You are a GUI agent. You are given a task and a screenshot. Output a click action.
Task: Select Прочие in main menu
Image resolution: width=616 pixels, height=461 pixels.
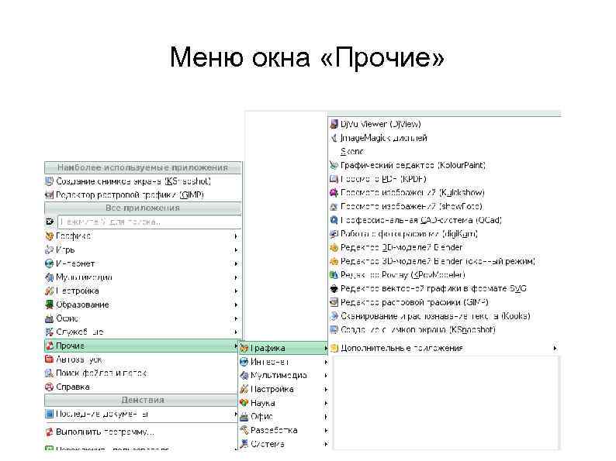tap(143, 346)
